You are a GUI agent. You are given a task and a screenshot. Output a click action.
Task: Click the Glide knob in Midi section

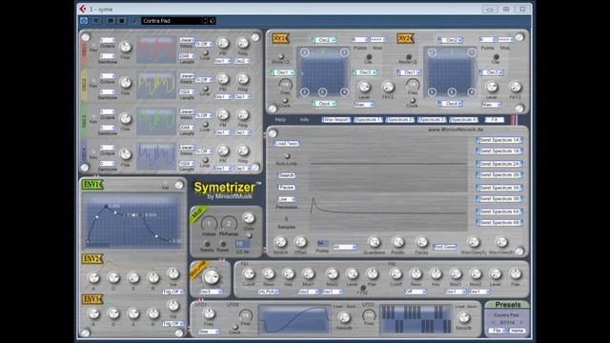(249, 218)
